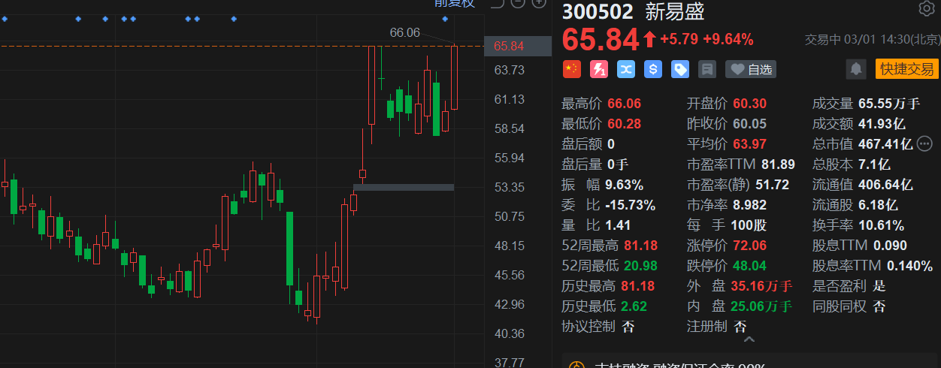941x368 pixels.
Task: Click the 是否盈利 是 entry
Action: pos(849,285)
